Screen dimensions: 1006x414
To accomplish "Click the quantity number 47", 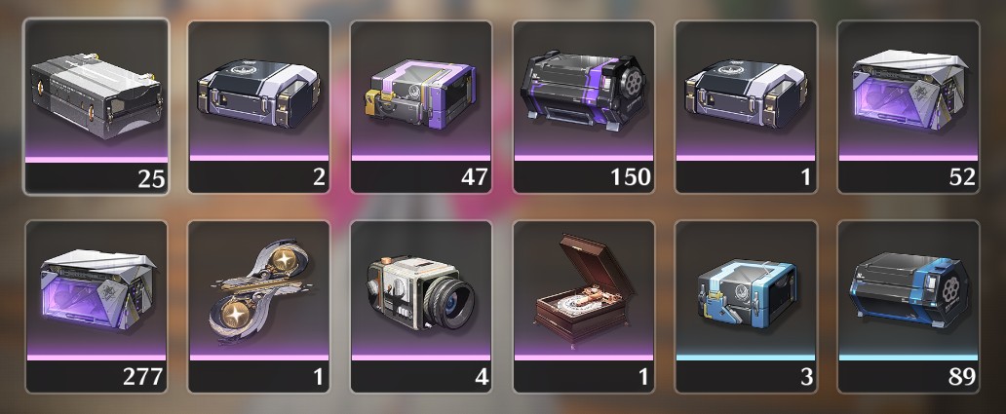I will click(x=475, y=177).
